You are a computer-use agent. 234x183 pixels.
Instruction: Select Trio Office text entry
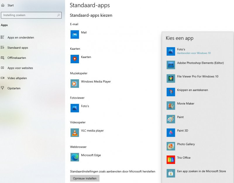pos(184,158)
